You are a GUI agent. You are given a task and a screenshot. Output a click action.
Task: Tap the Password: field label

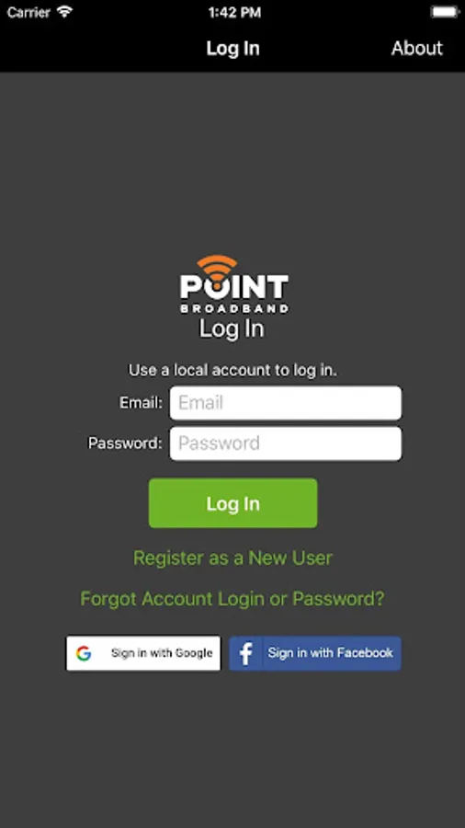point(125,443)
